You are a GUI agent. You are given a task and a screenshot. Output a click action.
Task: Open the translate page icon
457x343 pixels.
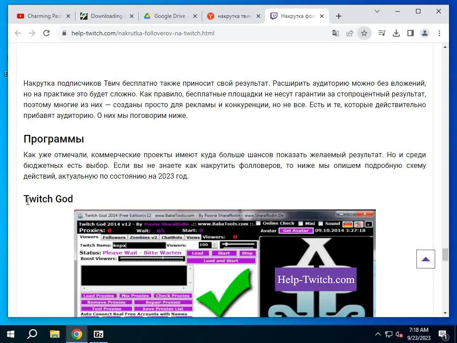tap(336, 33)
